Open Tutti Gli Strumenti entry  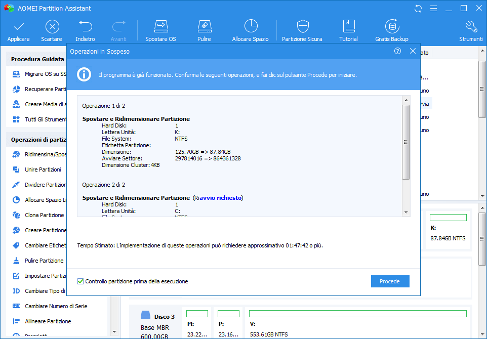click(x=40, y=119)
